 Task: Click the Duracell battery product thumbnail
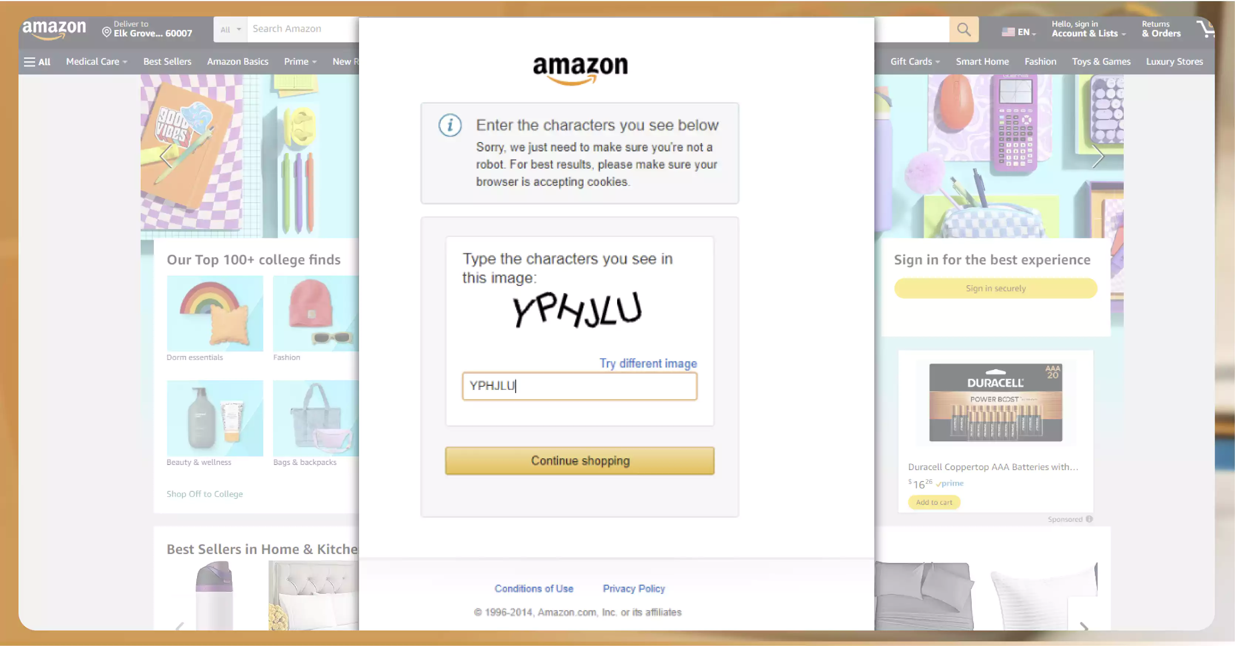point(996,402)
